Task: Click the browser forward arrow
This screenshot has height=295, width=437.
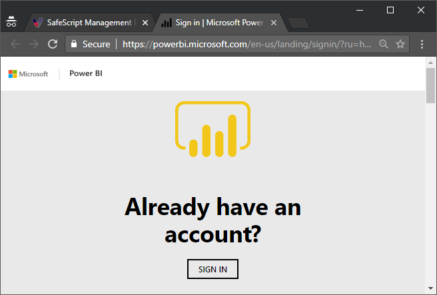Action: [34, 44]
